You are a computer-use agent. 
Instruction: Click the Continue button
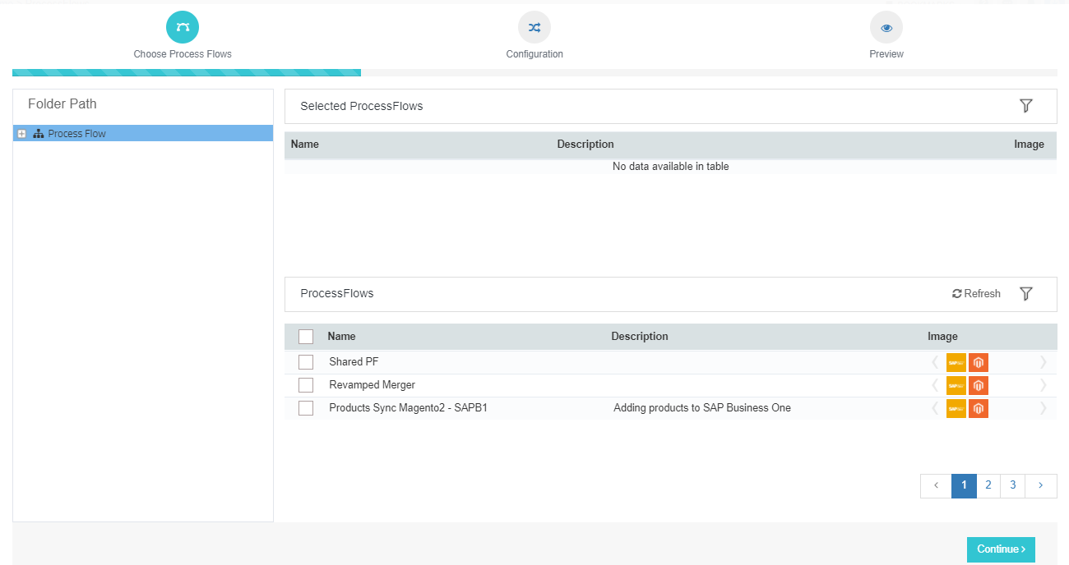tap(1001, 549)
